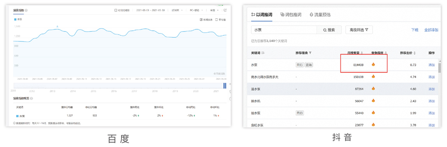
Task: Sort by 竞争程度 using its sort arrows
Action: coord(386,53)
